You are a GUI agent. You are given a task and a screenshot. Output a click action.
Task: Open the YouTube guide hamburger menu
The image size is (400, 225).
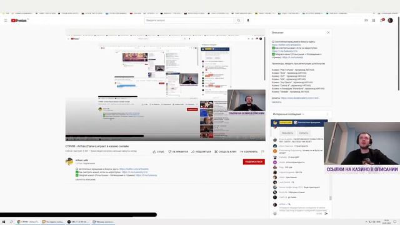[6, 21]
